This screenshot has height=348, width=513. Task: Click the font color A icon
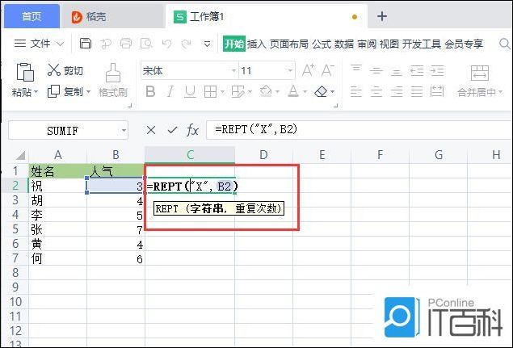coord(293,91)
